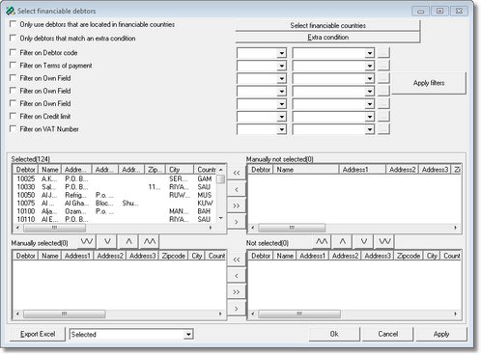Click the horizontal scrollbar of Selected list

coord(114,228)
